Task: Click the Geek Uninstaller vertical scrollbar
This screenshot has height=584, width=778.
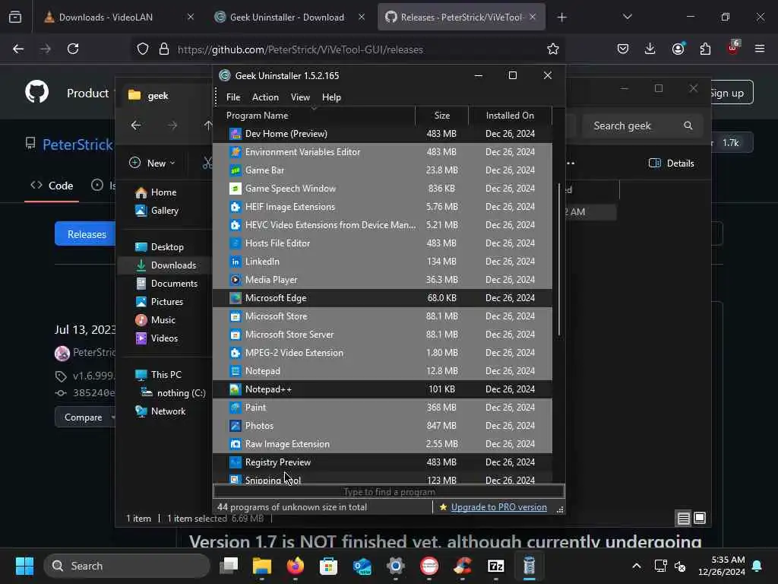Action: pos(559,261)
